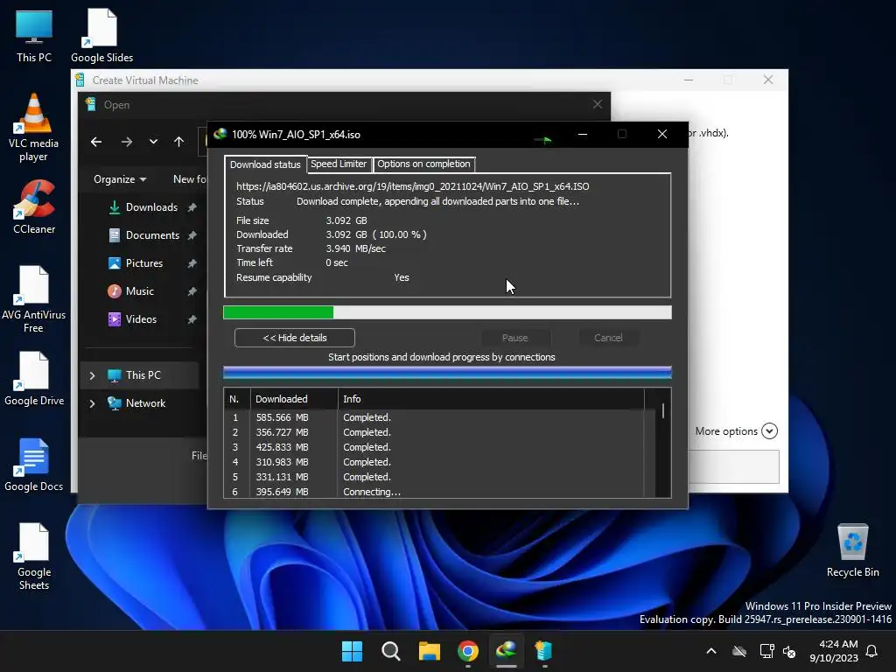Click the N. column header
The height and width of the screenshot is (672, 896).
click(237, 399)
